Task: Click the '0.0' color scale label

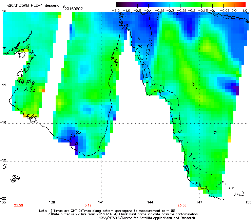Action: click(x=234, y=11)
